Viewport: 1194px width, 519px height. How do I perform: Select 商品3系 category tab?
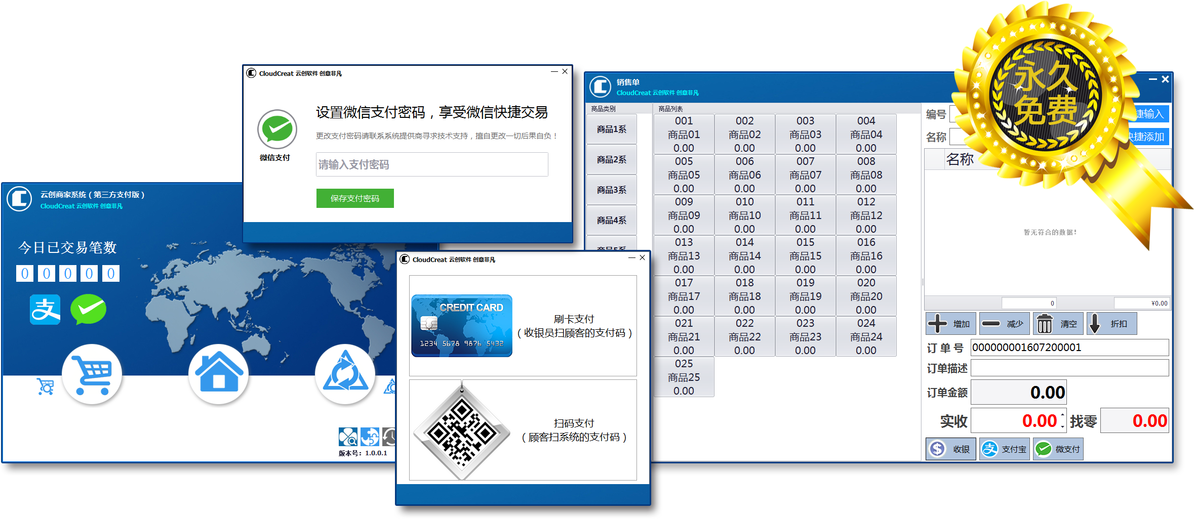(611, 190)
